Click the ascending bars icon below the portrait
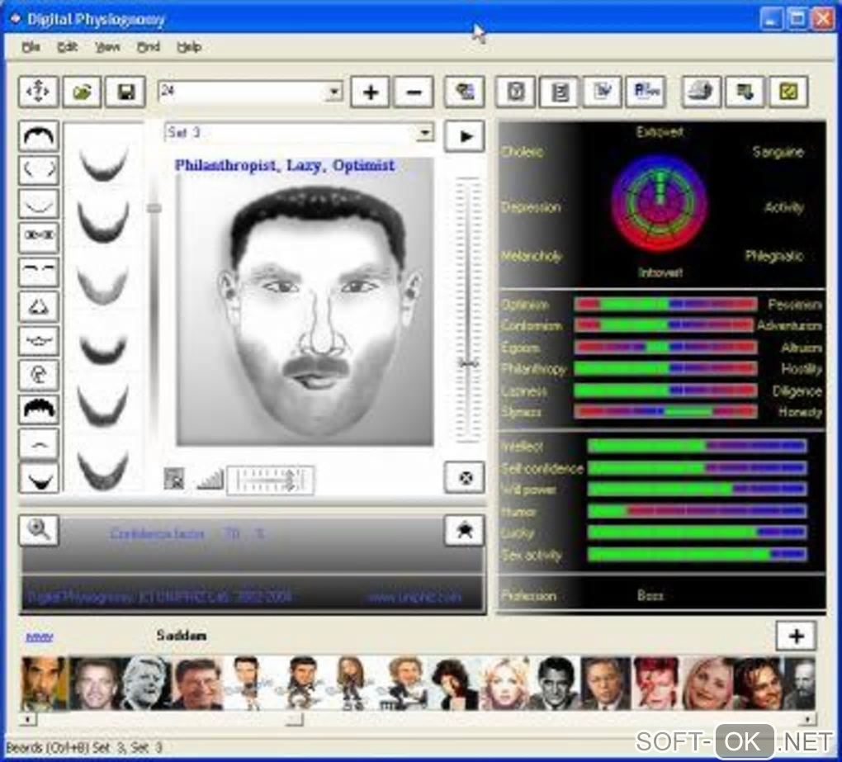Viewport: 842px width, 762px height. tap(210, 479)
